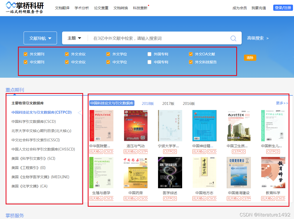Open the 中国地方志 journal cover
The width and height of the screenshot is (294, 219).
click(204, 173)
